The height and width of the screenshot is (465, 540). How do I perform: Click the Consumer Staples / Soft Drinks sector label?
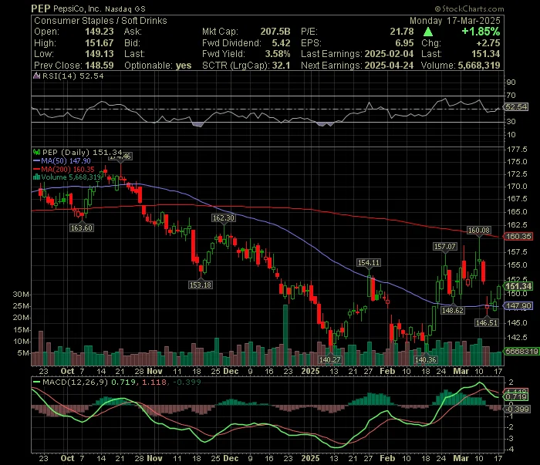click(100, 21)
